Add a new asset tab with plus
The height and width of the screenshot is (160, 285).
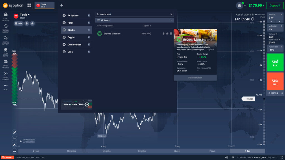(62, 6)
